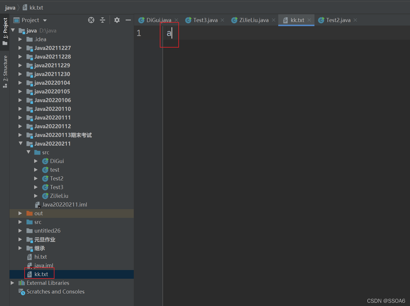The height and width of the screenshot is (306, 410).
Task: Open the Project view dropdown arrow
Action: pos(45,20)
